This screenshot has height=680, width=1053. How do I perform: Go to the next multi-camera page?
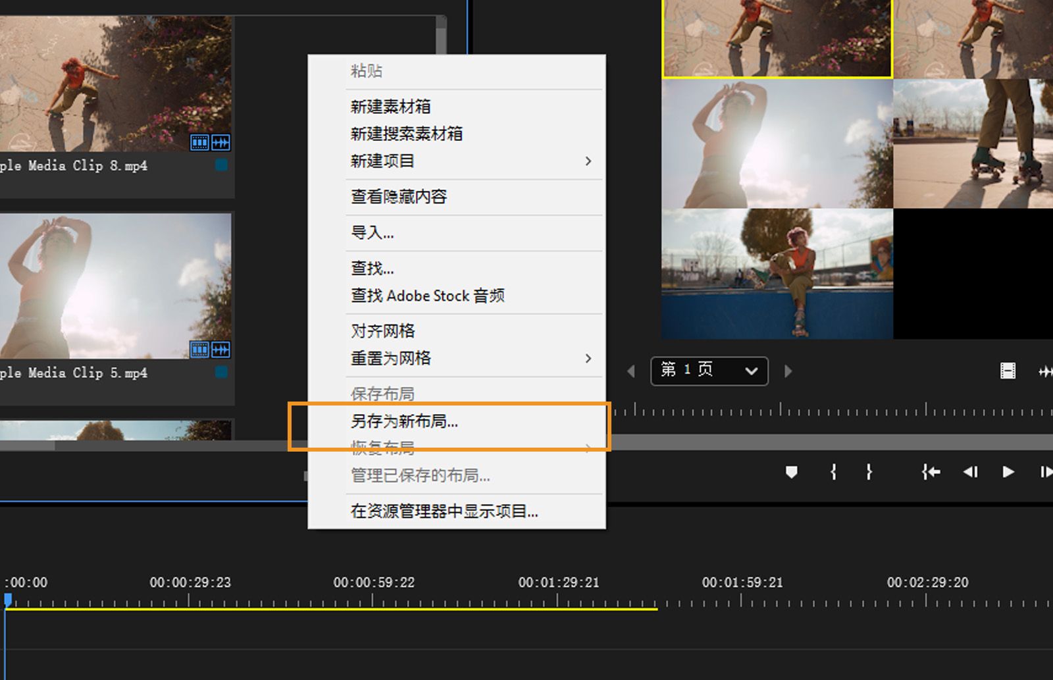pos(788,371)
